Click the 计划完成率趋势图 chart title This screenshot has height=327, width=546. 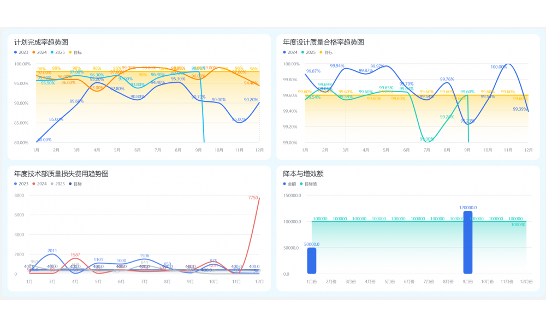41,42
